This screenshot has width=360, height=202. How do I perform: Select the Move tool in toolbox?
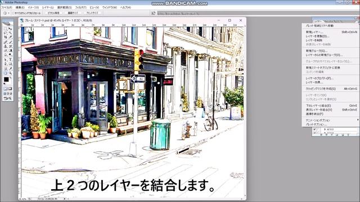[x=10, y=29]
